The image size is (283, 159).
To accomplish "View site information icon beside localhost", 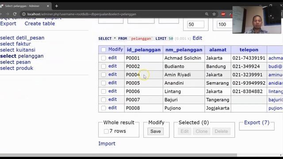I will [24, 14].
